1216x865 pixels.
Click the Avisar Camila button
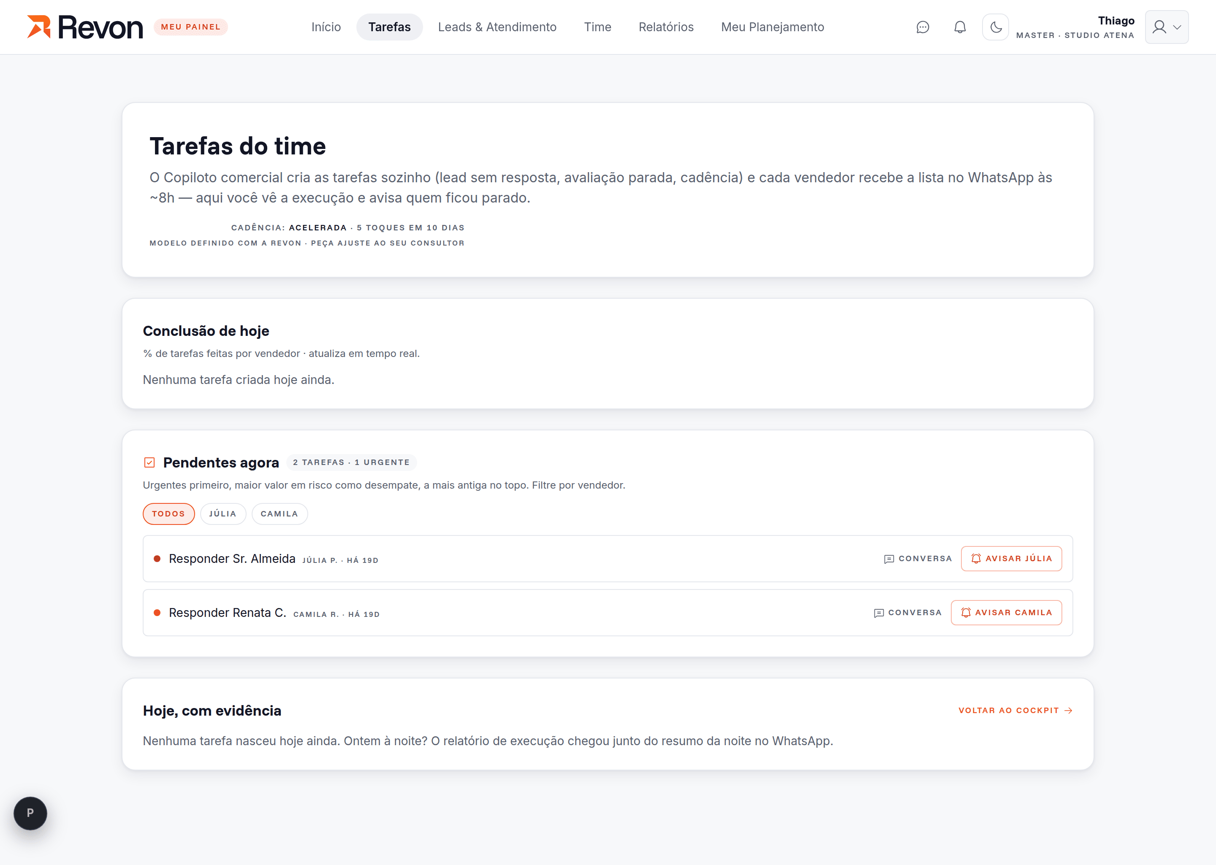point(1006,613)
